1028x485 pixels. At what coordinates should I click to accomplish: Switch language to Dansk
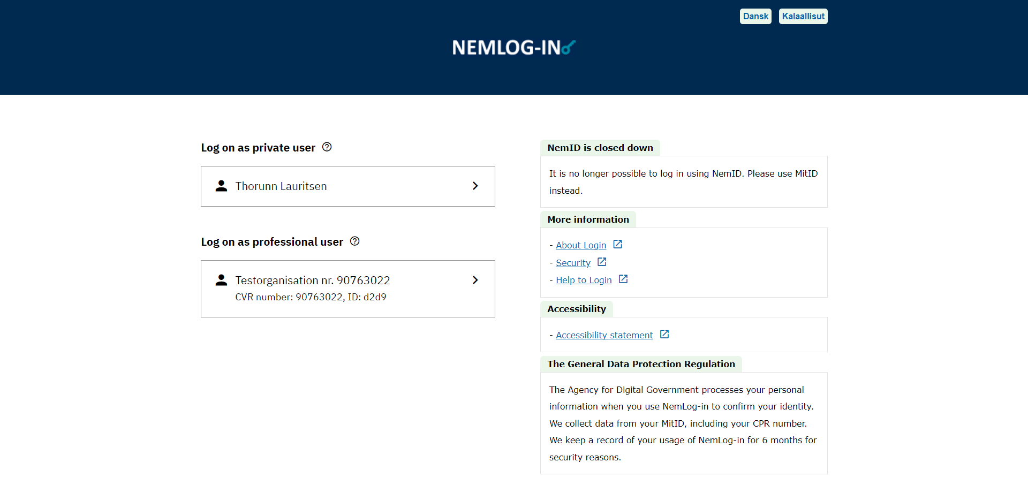[755, 17]
